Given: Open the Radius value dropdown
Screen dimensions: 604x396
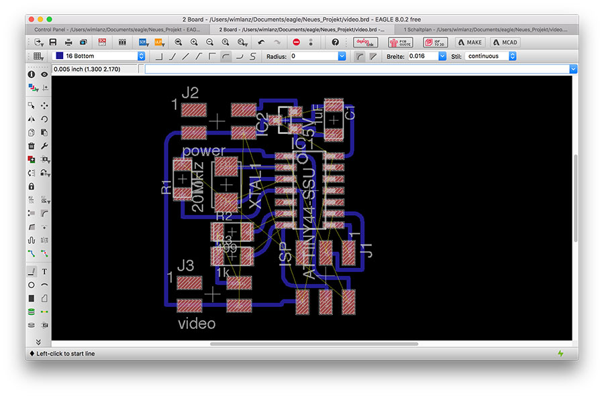Looking at the screenshot, I should pyautogui.click(x=342, y=56).
